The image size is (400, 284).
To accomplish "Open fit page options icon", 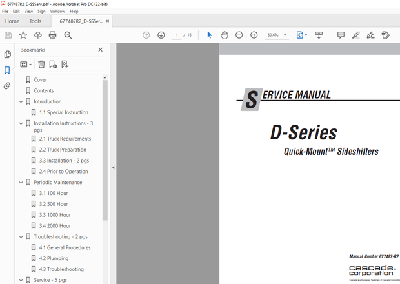I will tap(302, 35).
